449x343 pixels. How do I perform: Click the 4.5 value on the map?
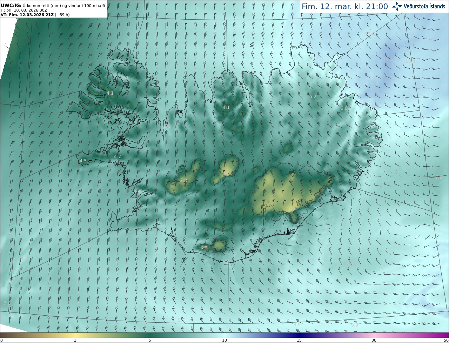[x=83, y=161]
